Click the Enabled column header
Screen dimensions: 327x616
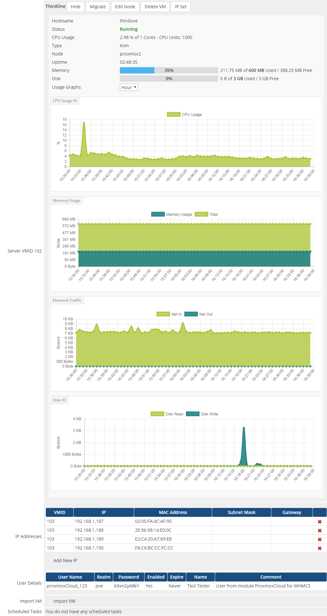click(x=156, y=577)
